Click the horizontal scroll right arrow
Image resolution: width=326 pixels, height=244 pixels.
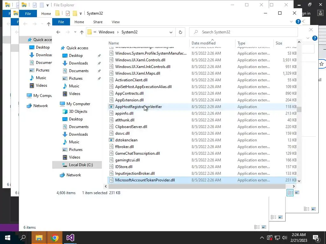click(294, 186)
